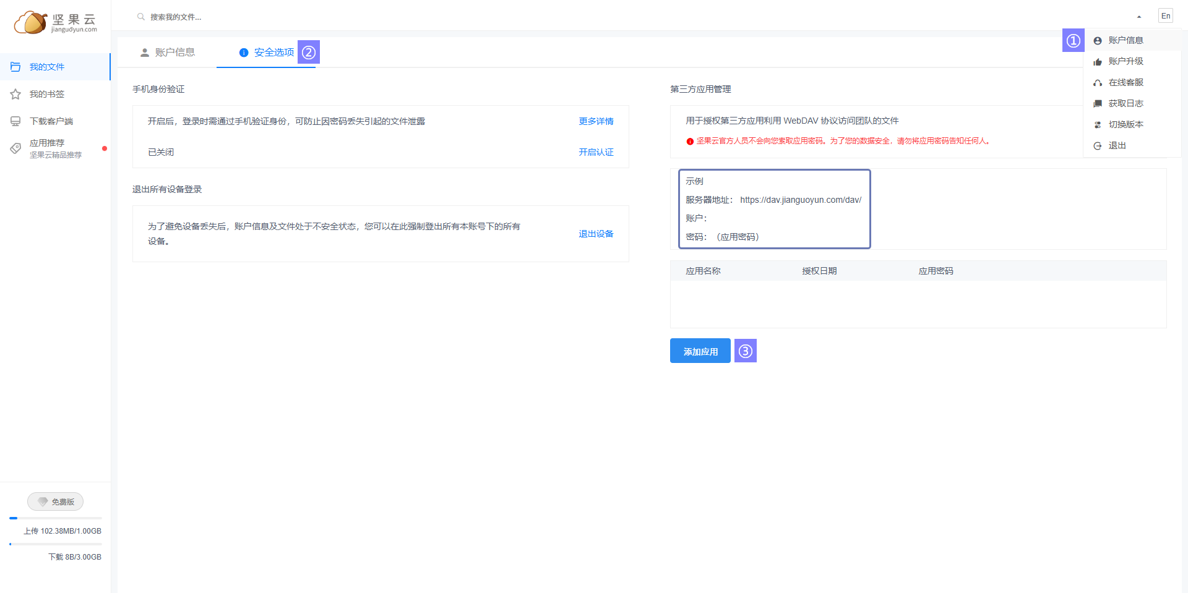The height and width of the screenshot is (593, 1188).
Task: Select 切换版本 in the account menu
Action: click(1126, 124)
